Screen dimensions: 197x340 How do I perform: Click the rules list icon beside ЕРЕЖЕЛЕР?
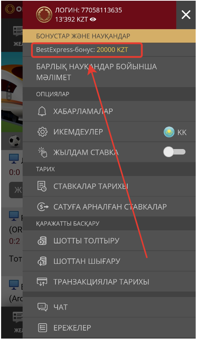[42, 328]
